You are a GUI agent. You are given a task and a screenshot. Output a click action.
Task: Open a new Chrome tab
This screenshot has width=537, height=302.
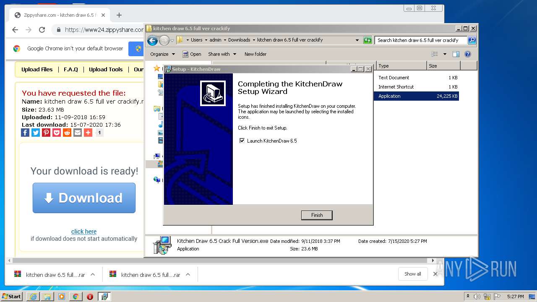119,15
